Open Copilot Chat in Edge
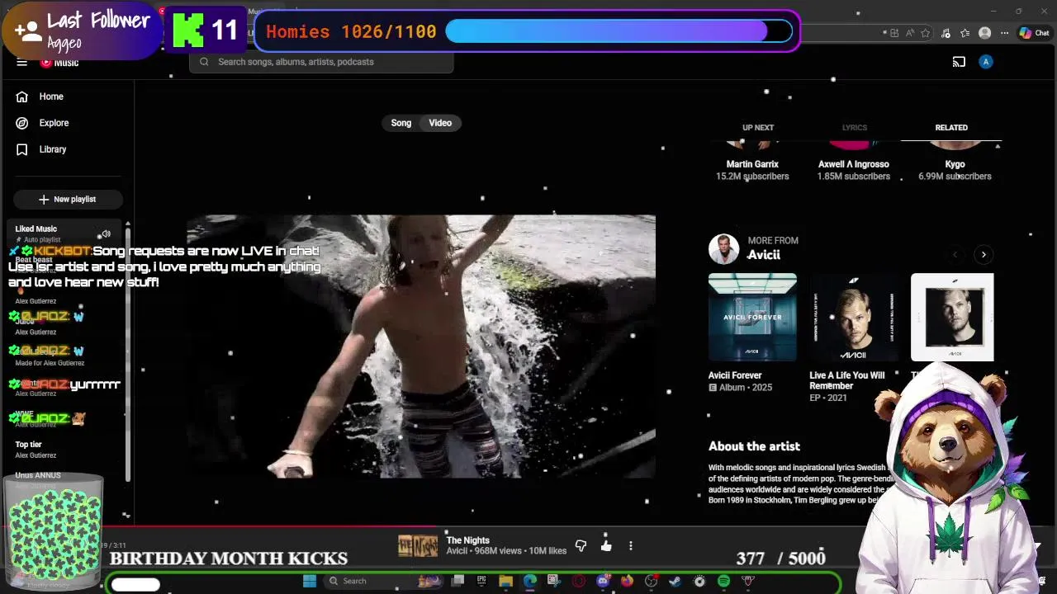 coord(1034,33)
